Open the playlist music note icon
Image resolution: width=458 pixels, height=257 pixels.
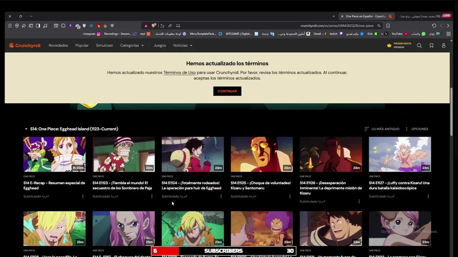click(45, 26)
